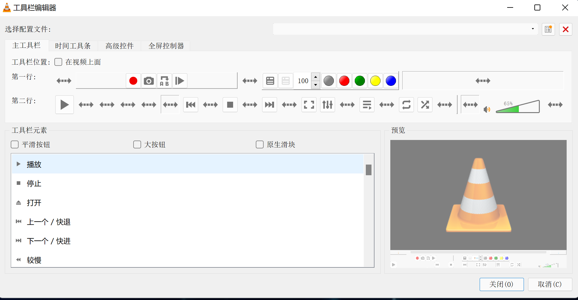Click the teletext page number field 100
Screen dimensions: 578x300
click(303, 81)
